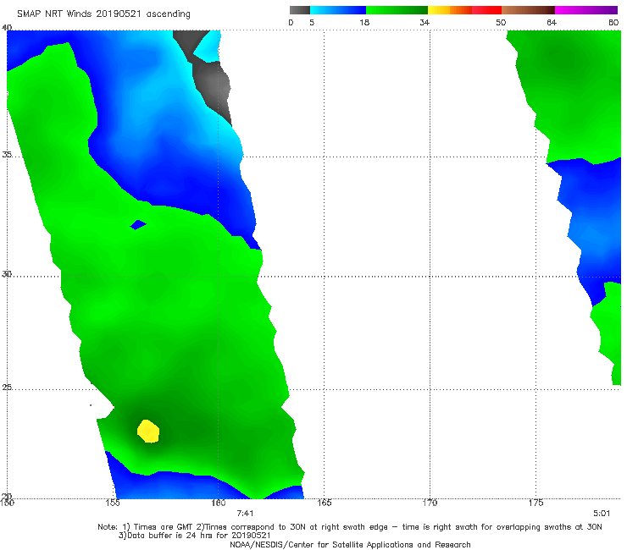This screenshot has height=550, width=627.
Task: Click the note line starting 'Note: 1) Times are GMT'
Action: pyautogui.click(x=350, y=527)
